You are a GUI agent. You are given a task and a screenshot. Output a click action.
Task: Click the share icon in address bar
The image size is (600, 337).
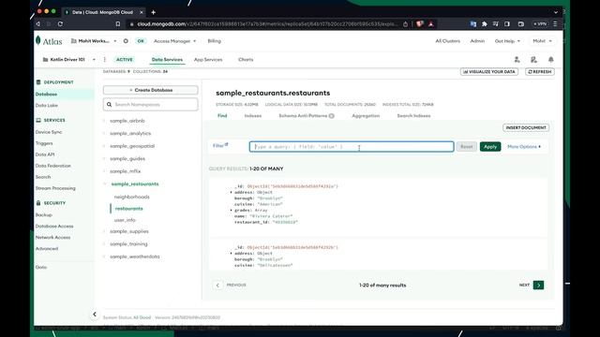(406, 23)
